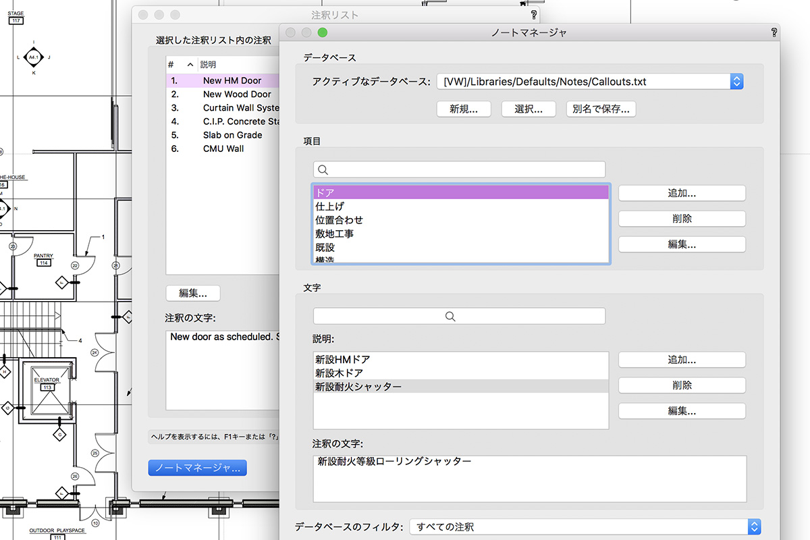Click 追加... in the 項目 section
The width and height of the screenshot is (810, 540).
(682, 193)
